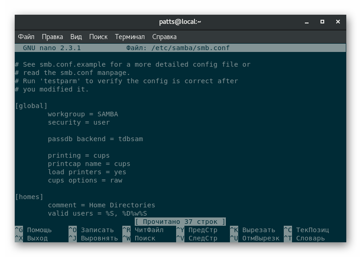Close the patts@local terminal window
Image resolution: width=361 pixels, height=257 pixels.
[338, 22]
